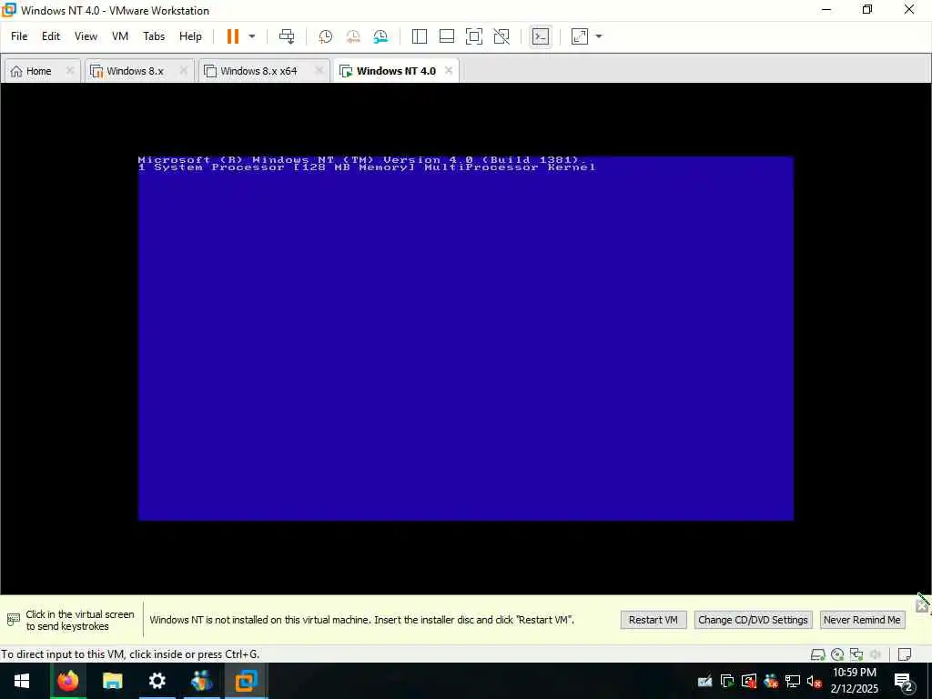This screenshot has height=699, width=932.
Task: Open the message log icon
Action: (x=905, y=654)
